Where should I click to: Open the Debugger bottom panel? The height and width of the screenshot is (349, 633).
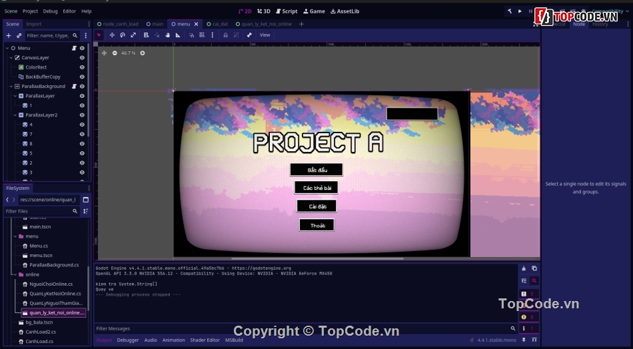pos(128,340)
